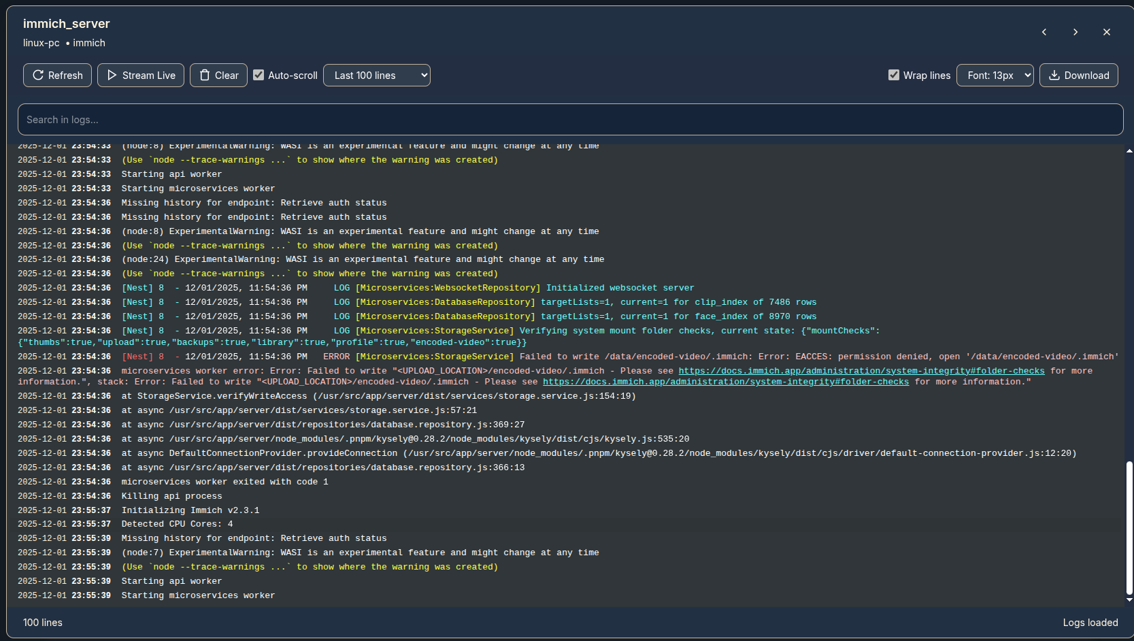Clear the logs with the Clear button
This screenshot has height=641, width=1134.
tap(218, 75)
